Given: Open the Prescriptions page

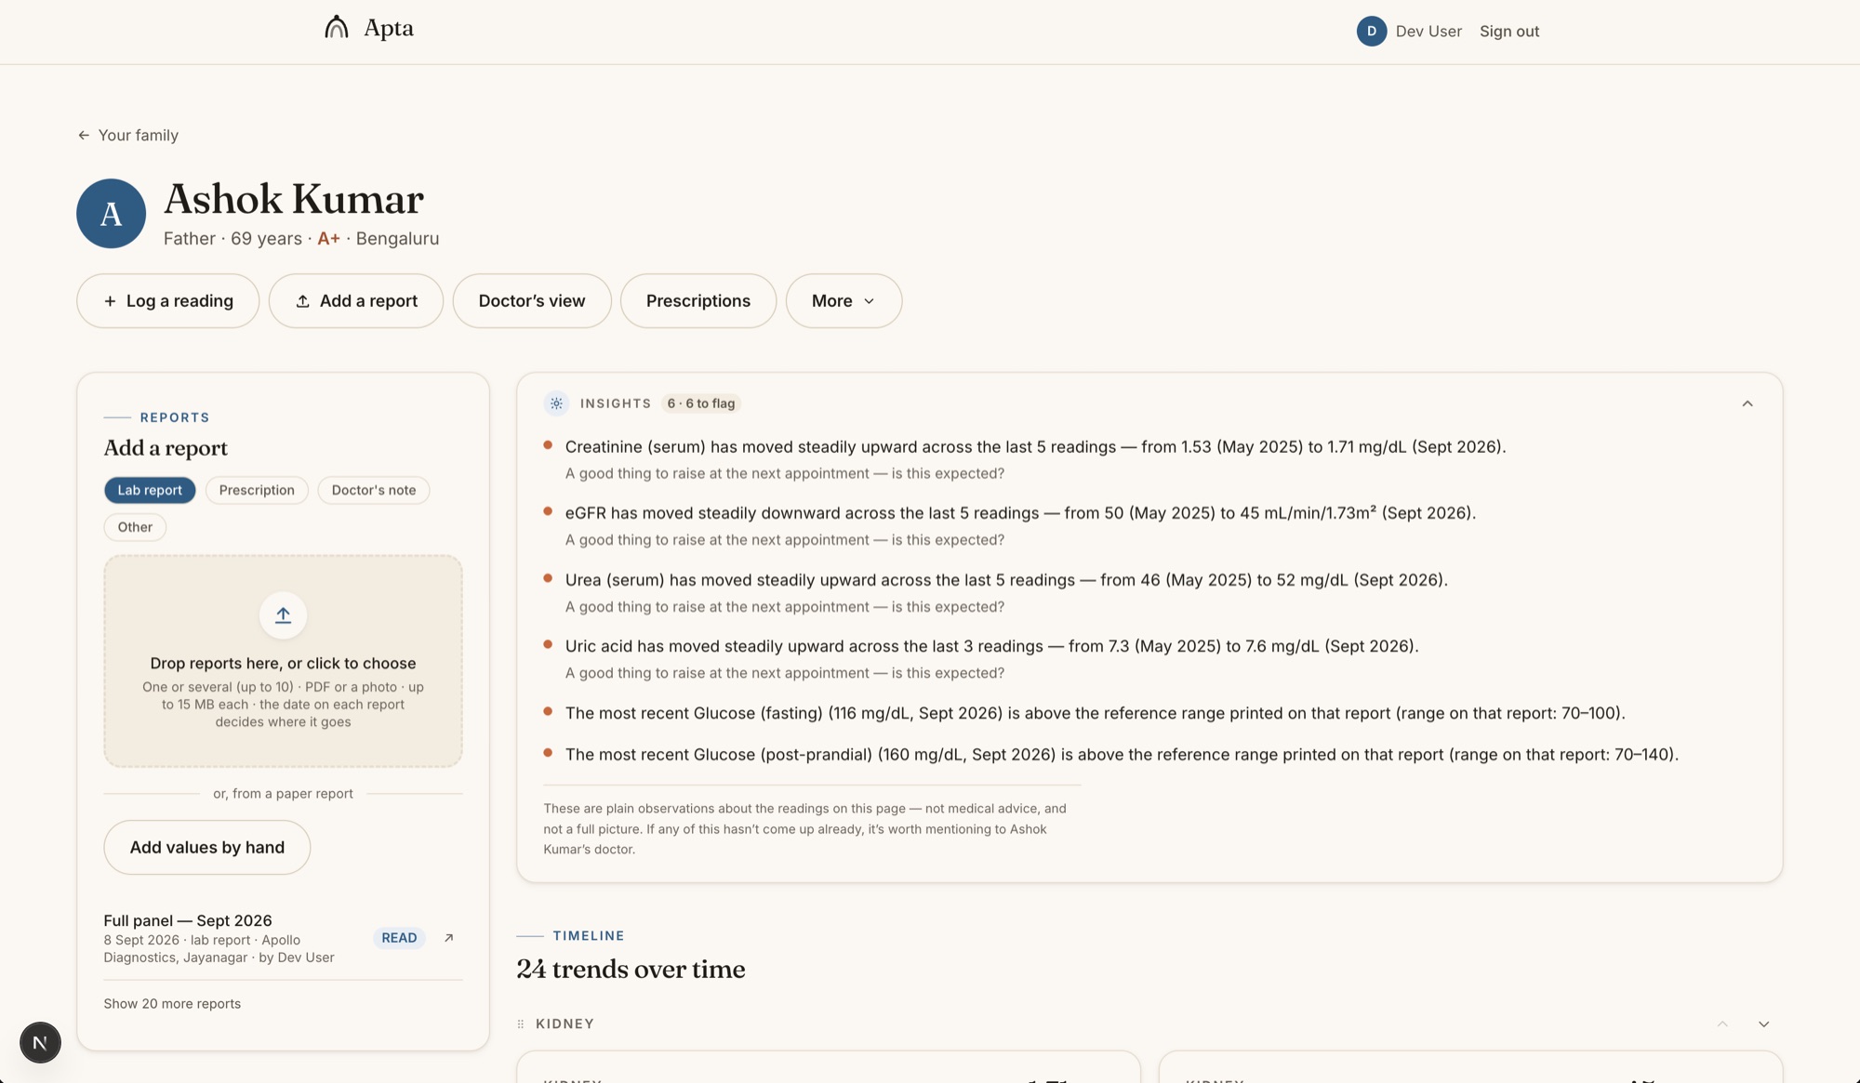Looking at the screenshot, I should [x=698, y=300].
